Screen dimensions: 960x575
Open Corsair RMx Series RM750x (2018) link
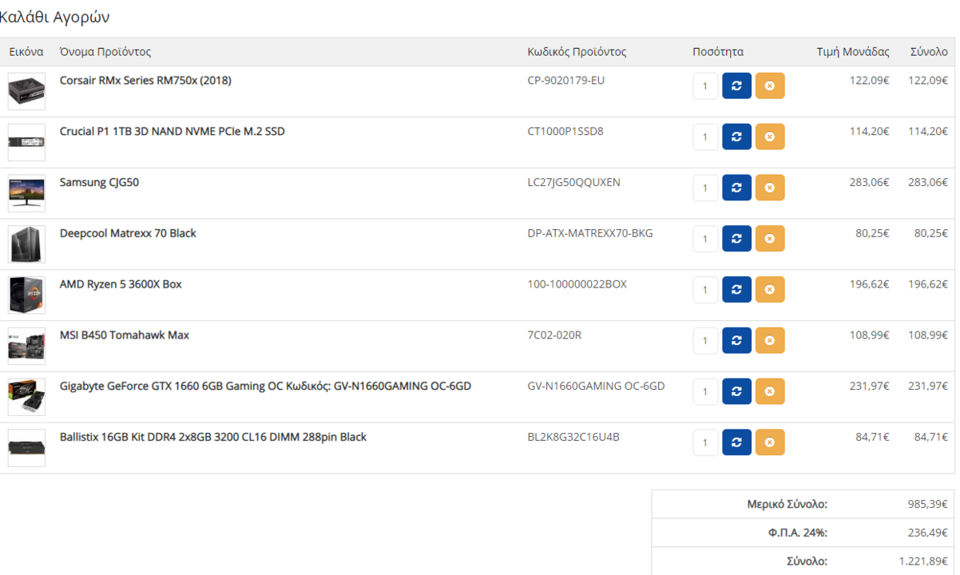coord(145,80)
